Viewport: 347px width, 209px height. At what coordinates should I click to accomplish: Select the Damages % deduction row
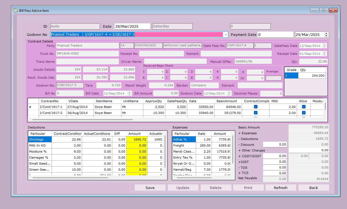[x=40, y=158]
